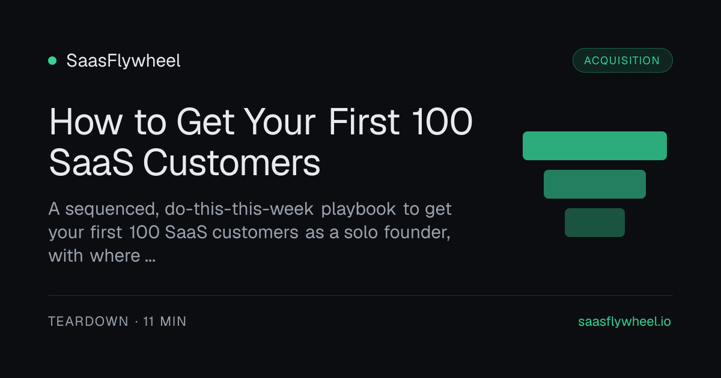Click the middle dot between TEARDOWN and 11 MIN
721x378 pixels.
click(136, 322)
